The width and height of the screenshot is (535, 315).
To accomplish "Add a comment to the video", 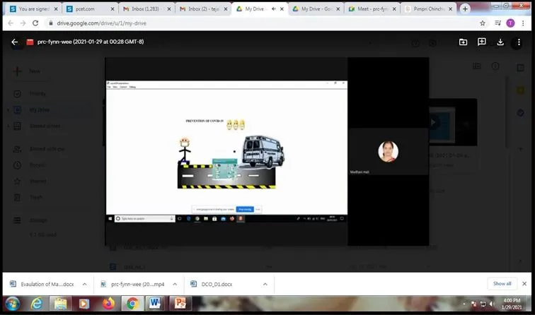I will click(481, 42).
